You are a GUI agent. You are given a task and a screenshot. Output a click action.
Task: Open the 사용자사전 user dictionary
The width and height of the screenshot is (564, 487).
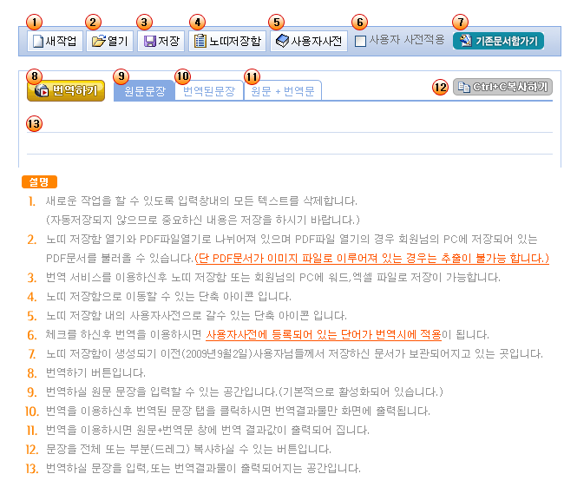click(309, 41)
